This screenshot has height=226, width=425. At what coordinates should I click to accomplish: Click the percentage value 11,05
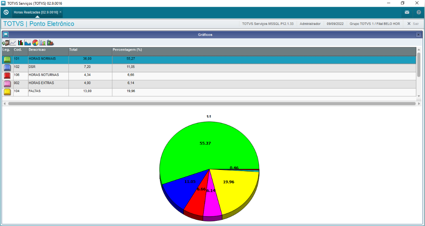(x=131, y=67)
